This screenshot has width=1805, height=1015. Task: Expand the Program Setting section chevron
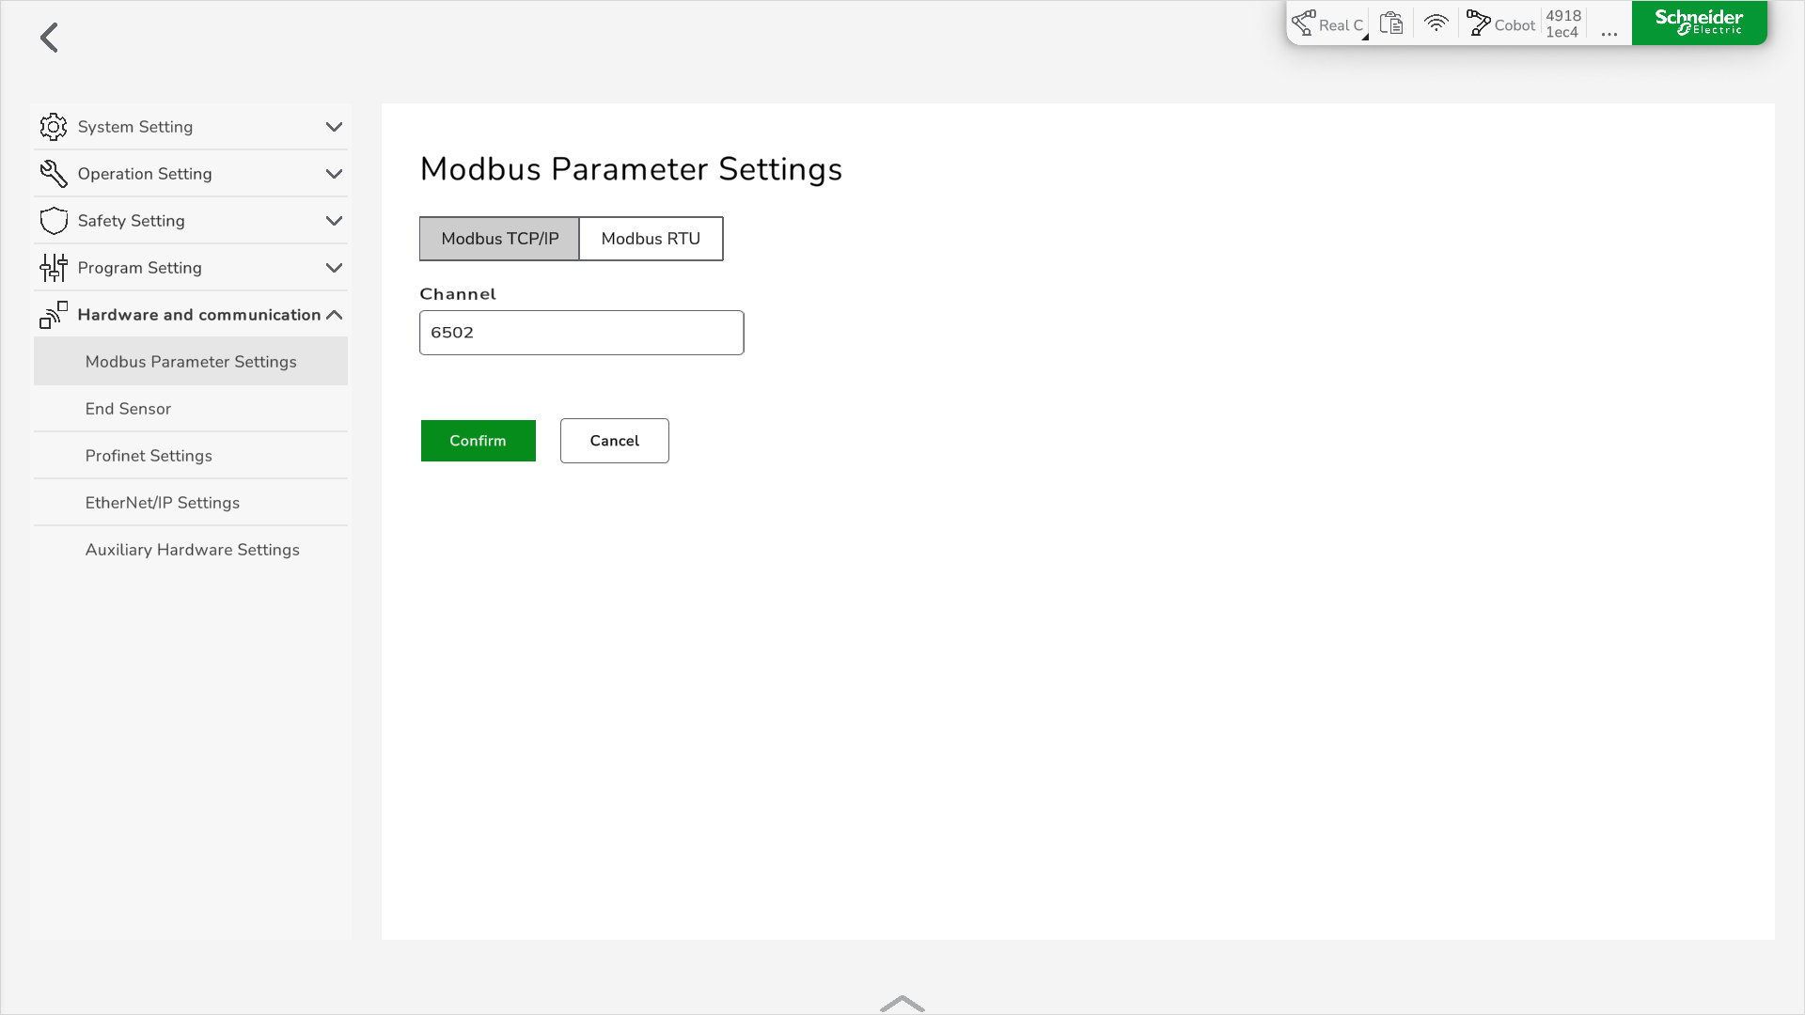tap(334, 268)
